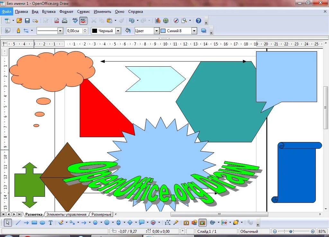Go to first tab navigation arrow
Screen dimensions: 329x237
[3, 214]
